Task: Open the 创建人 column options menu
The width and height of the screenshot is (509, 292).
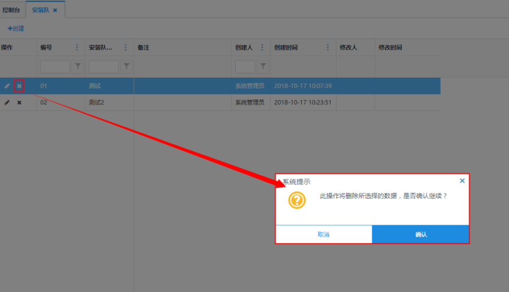Action: point(262,48)
